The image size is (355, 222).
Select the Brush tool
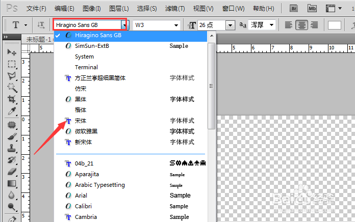click(x=12, y=136)
